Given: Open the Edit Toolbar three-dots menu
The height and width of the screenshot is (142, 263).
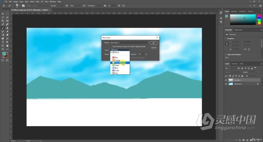Looking at the screenshot, I should point(7,49).
